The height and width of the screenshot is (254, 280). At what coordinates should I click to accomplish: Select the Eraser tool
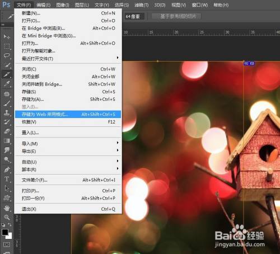(7, 131)
